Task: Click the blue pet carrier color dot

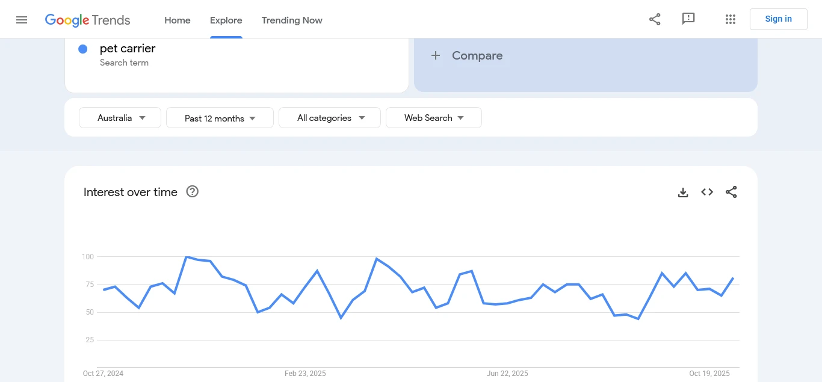Action: click(x=83, y=49)
